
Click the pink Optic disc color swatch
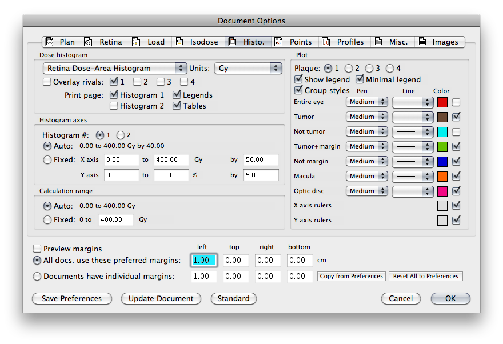coord(442,191)
